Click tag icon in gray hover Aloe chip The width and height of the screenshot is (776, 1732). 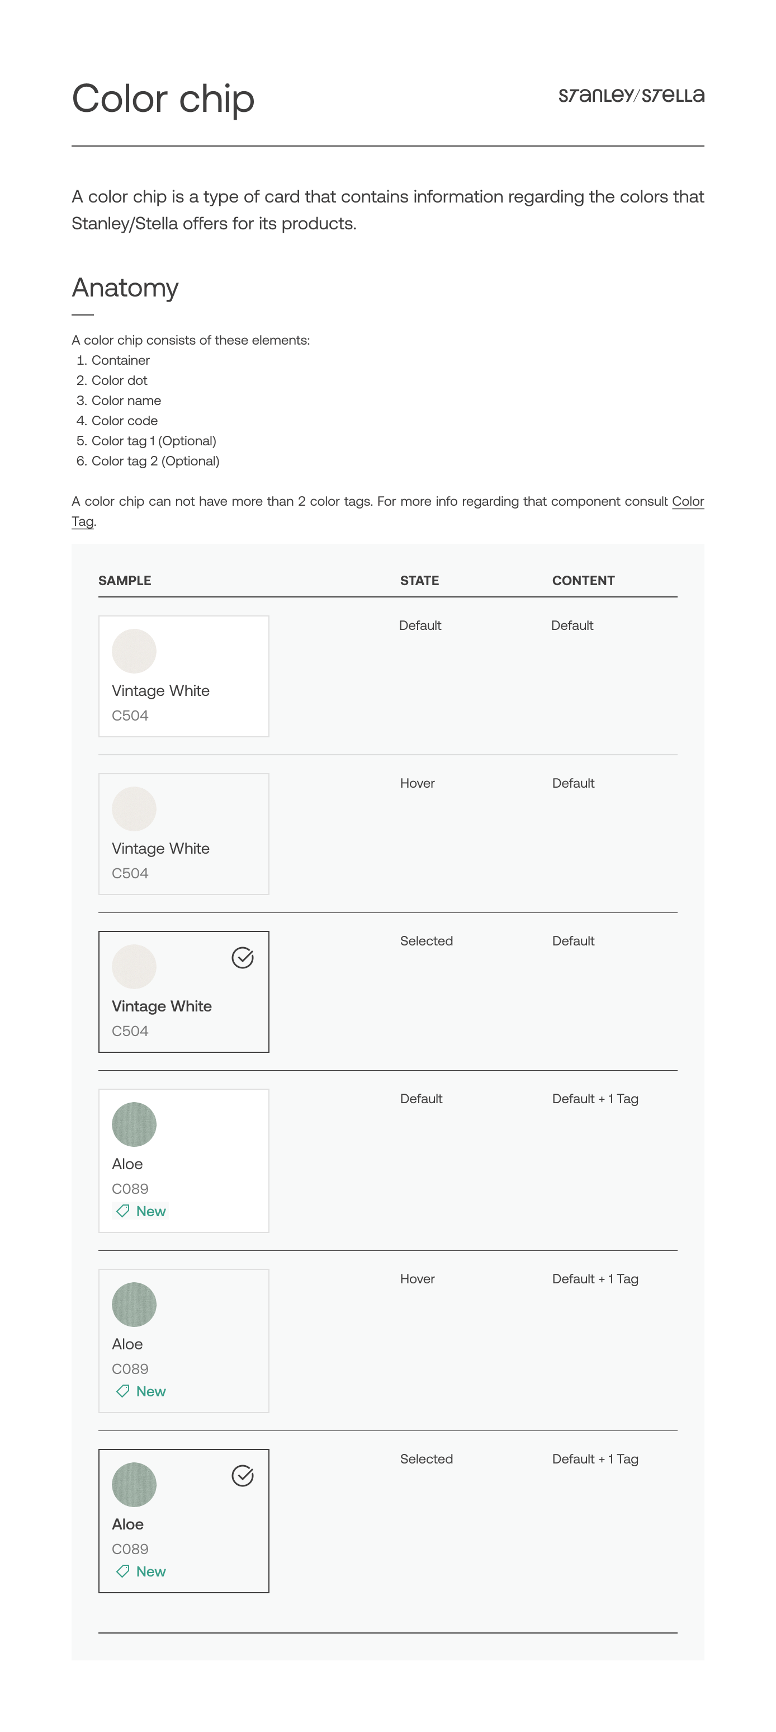[123, 1391]
